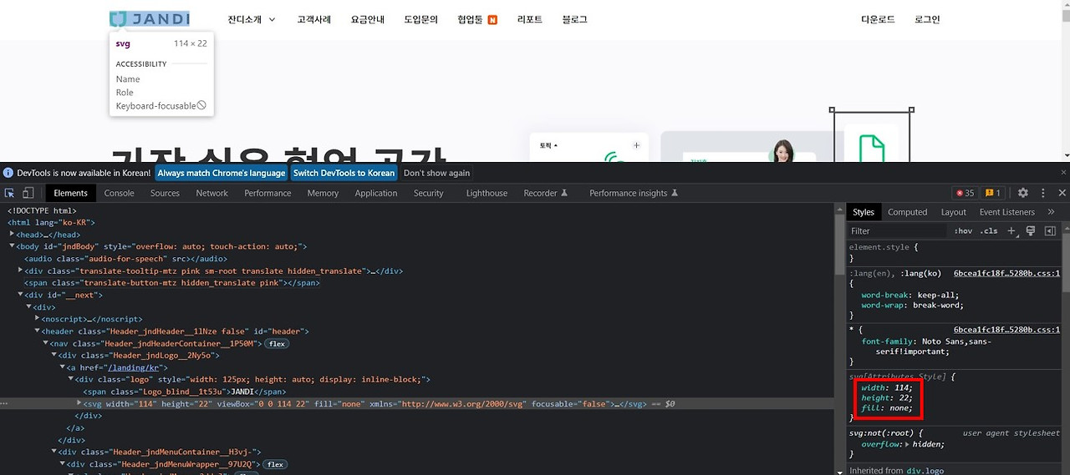Image resolution: width=1070 pixels, height=475 pixels.
Task: Open the Application tab
Action: point(376,193)
